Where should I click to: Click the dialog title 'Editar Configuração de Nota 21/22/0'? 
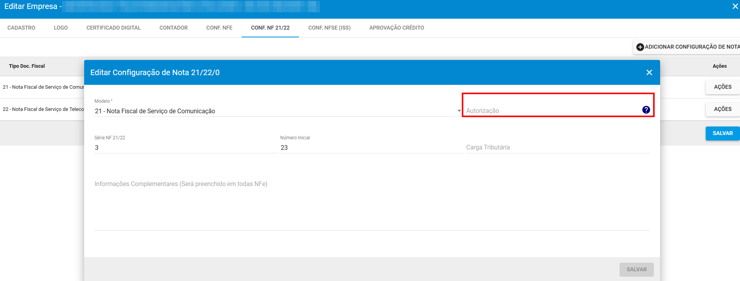point(155,72)
